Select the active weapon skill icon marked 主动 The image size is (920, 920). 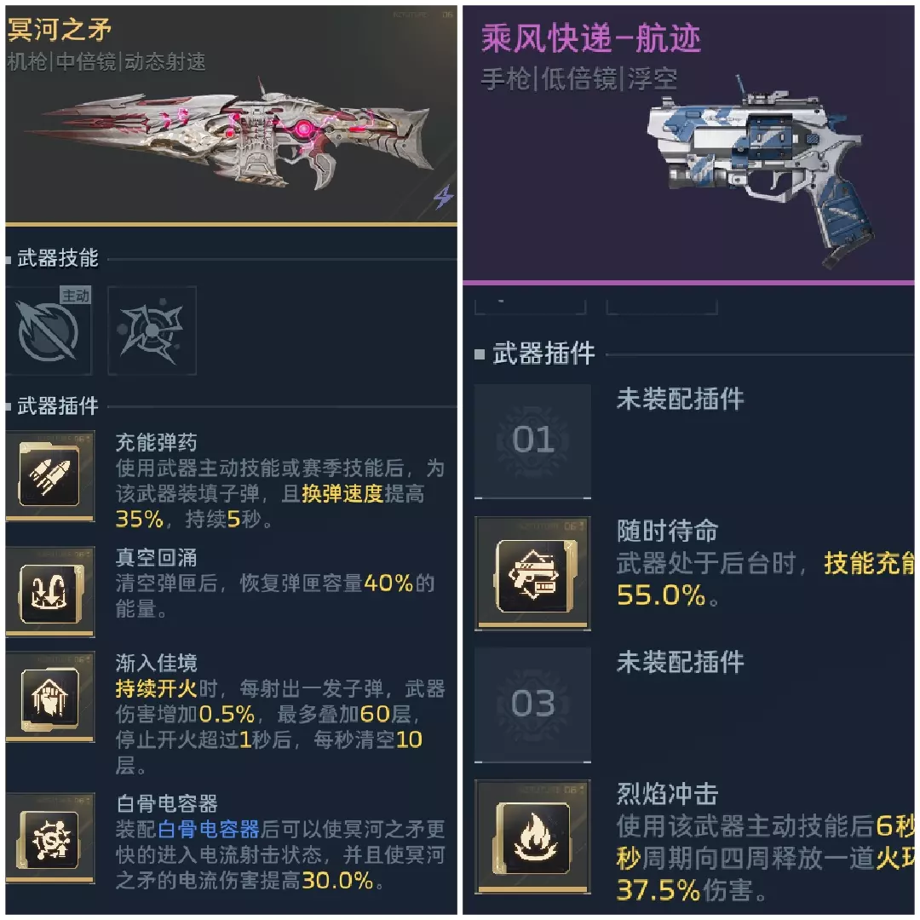(x=48, y=331)
